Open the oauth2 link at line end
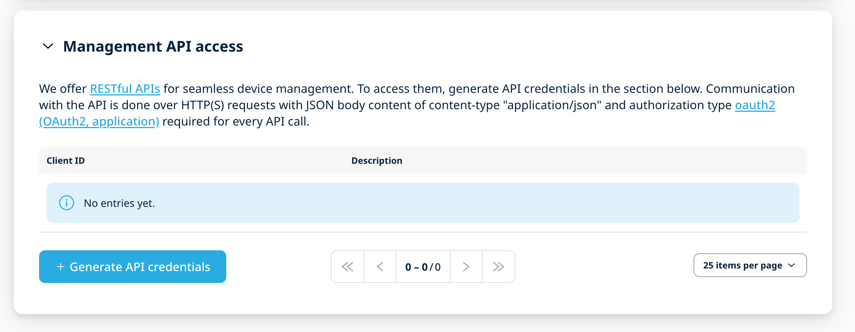Viewport: 855px width, 332px height. click(755, 105)
